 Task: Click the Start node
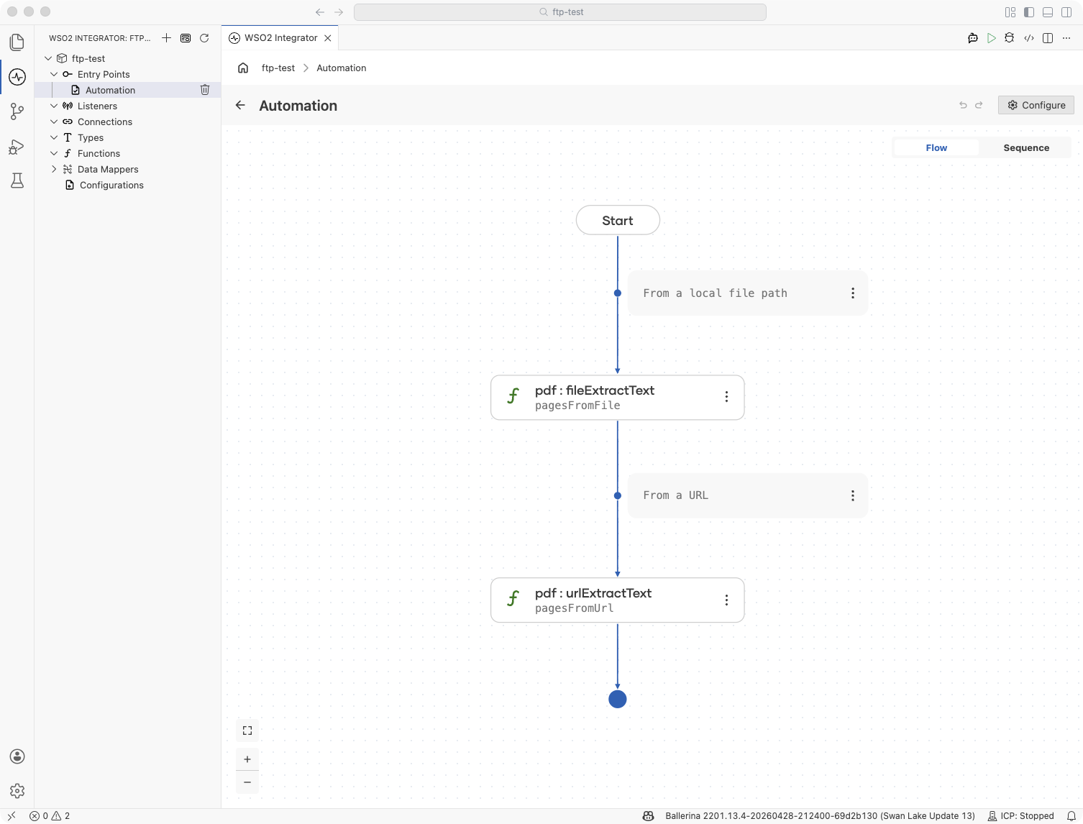(x=618, y=220)
